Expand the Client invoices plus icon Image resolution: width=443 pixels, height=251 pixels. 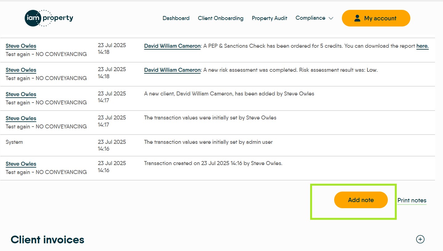coord(420,239)
